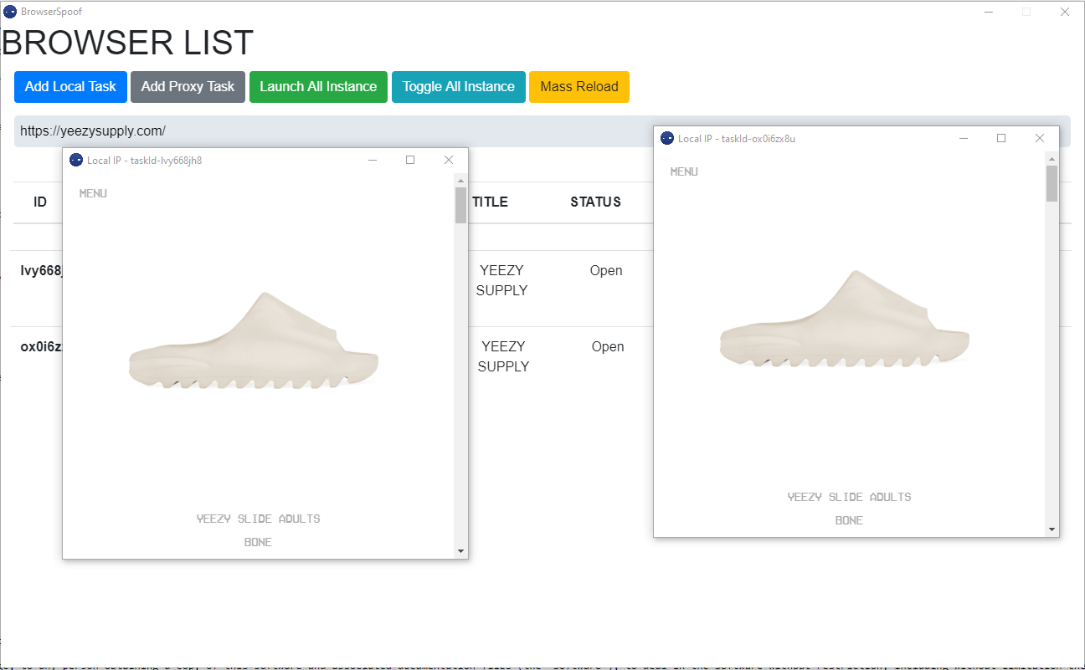Click the STATUS column header
Viewport: 1085px width, 670px height.
pos(596,202)
